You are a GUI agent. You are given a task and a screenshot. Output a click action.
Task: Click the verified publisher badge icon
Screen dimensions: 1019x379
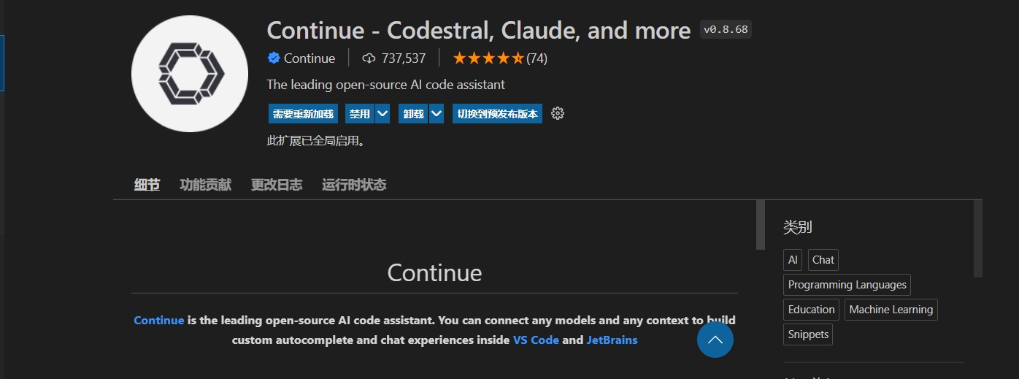(274, 58)
